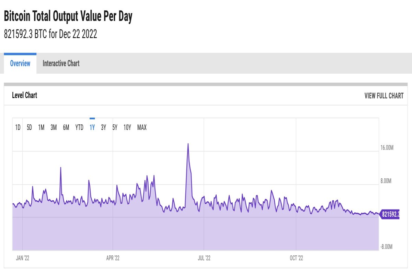Click the June 2022 peak spike
412x275 pixels.
coord(188,144)
